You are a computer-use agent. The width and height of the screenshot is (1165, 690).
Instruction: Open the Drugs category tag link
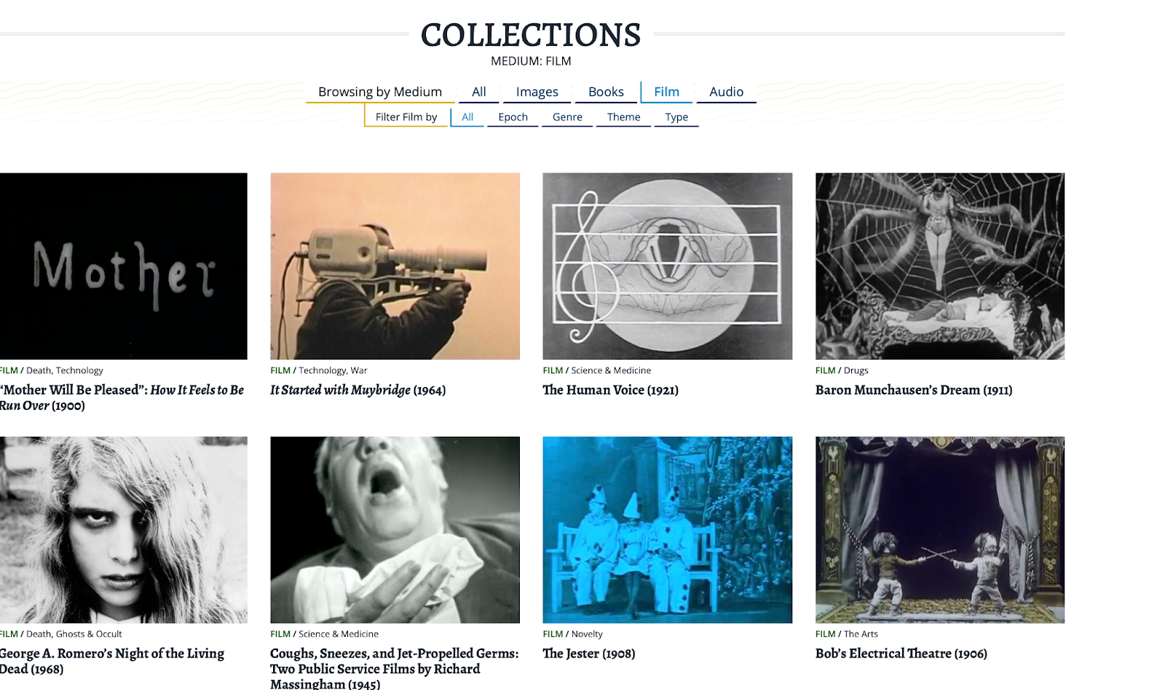tap(856, 370)
